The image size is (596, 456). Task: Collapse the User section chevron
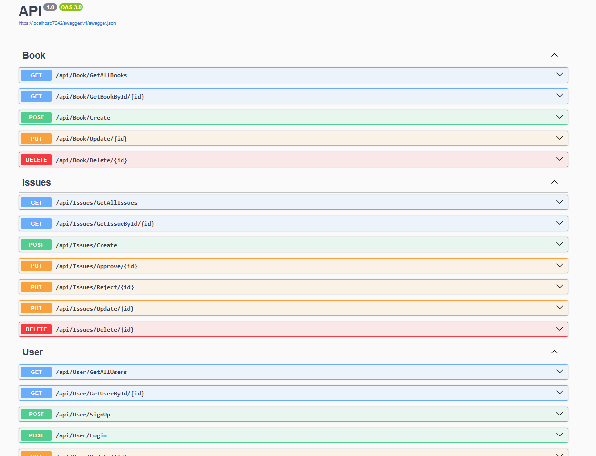tap(554, 352)
